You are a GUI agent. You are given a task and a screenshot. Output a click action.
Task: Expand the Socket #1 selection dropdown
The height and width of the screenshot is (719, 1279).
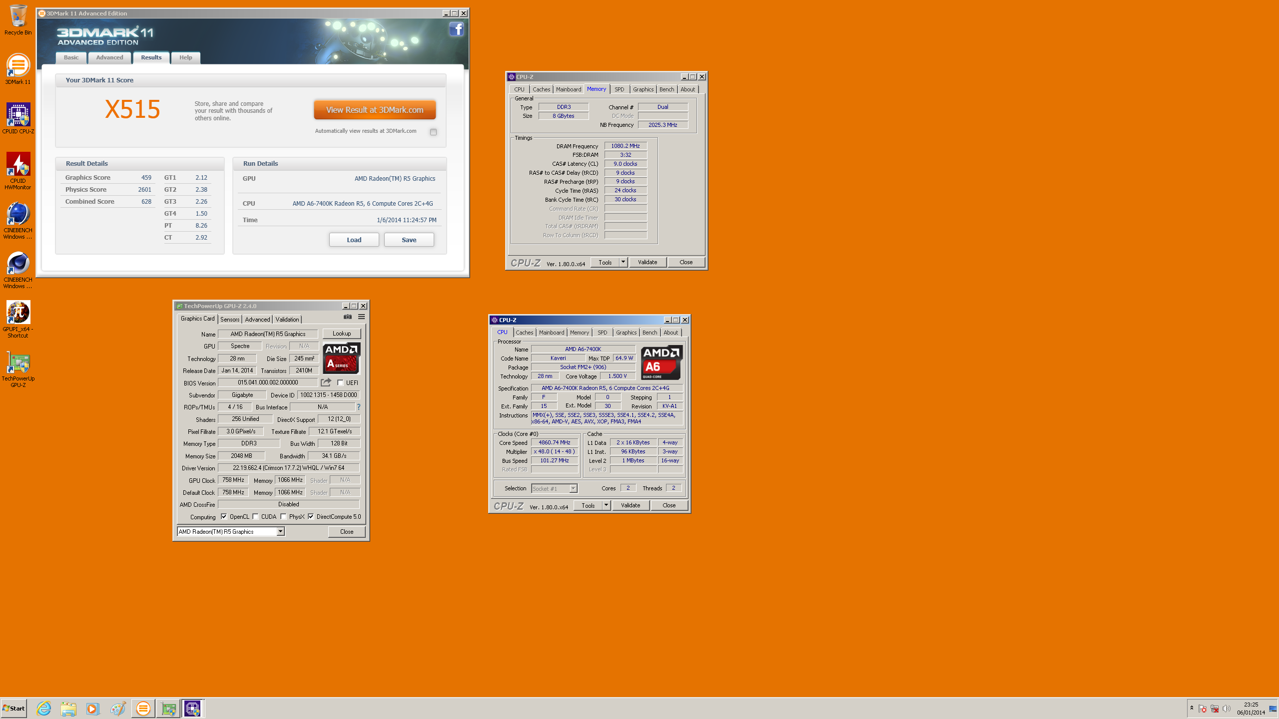(573, 488)
